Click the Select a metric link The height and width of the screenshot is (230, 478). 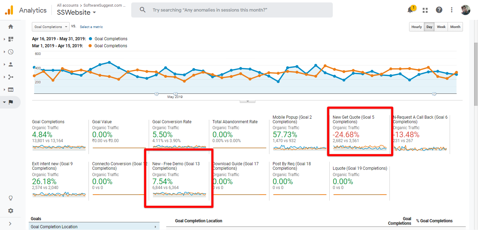pyautogui.click(x=91, y=27)
